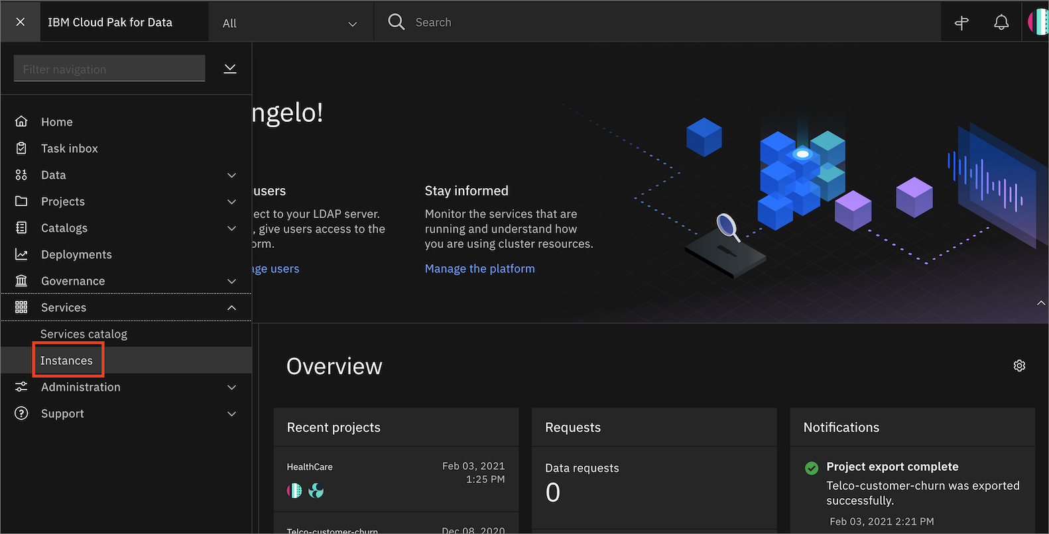
Task: Expand the Catalogs navigation section
Action: (231, 228)
